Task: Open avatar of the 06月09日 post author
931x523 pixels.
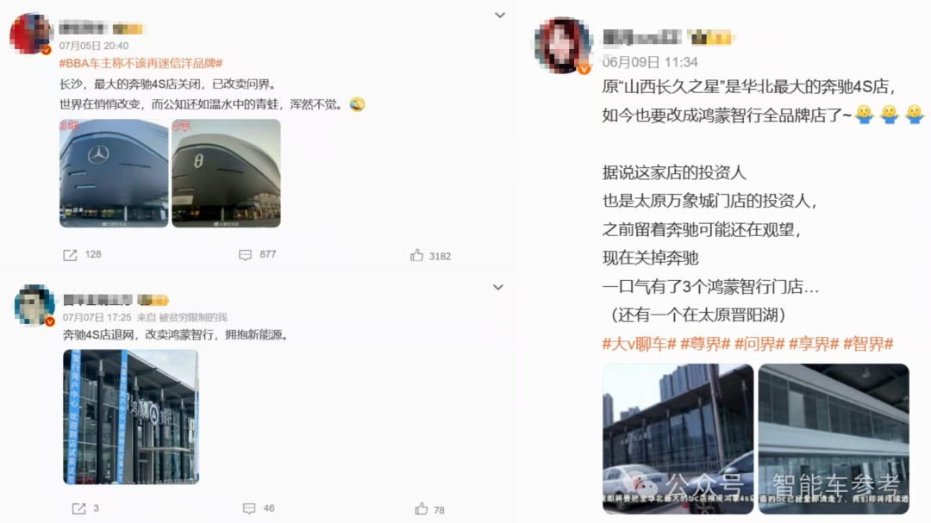Action: [563, 45]
